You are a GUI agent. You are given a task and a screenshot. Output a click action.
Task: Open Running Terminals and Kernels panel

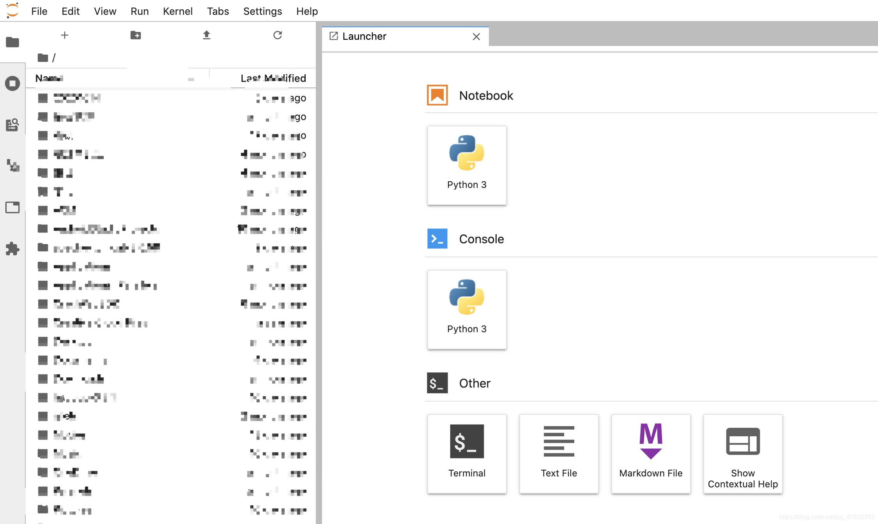12,83
